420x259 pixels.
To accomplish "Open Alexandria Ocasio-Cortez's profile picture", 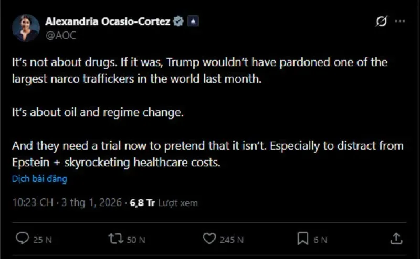I will point(26,28).
